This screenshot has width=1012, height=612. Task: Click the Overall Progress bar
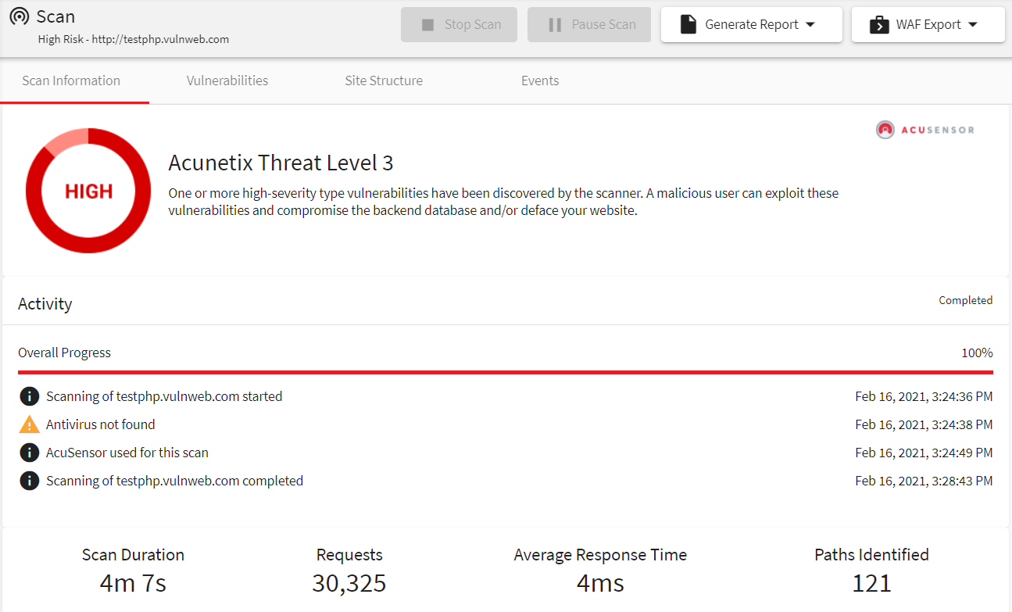[506, 373]
